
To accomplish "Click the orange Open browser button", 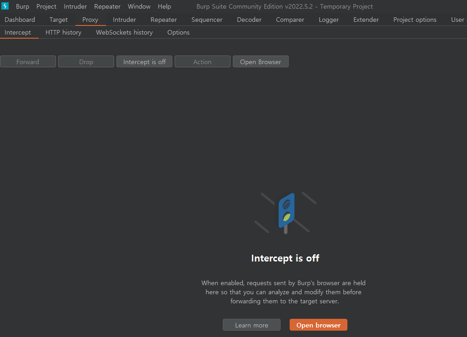I will [x=318, y=325].
